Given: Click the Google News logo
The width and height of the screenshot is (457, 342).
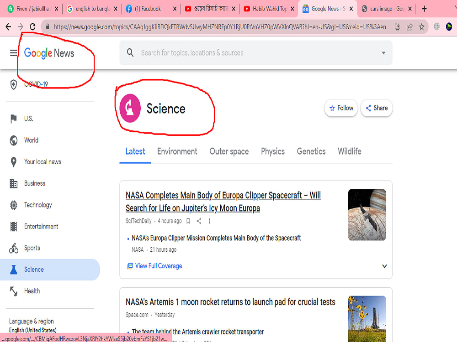Looking at the screenshot, I should pyautogui.click(x=49, y=53).
